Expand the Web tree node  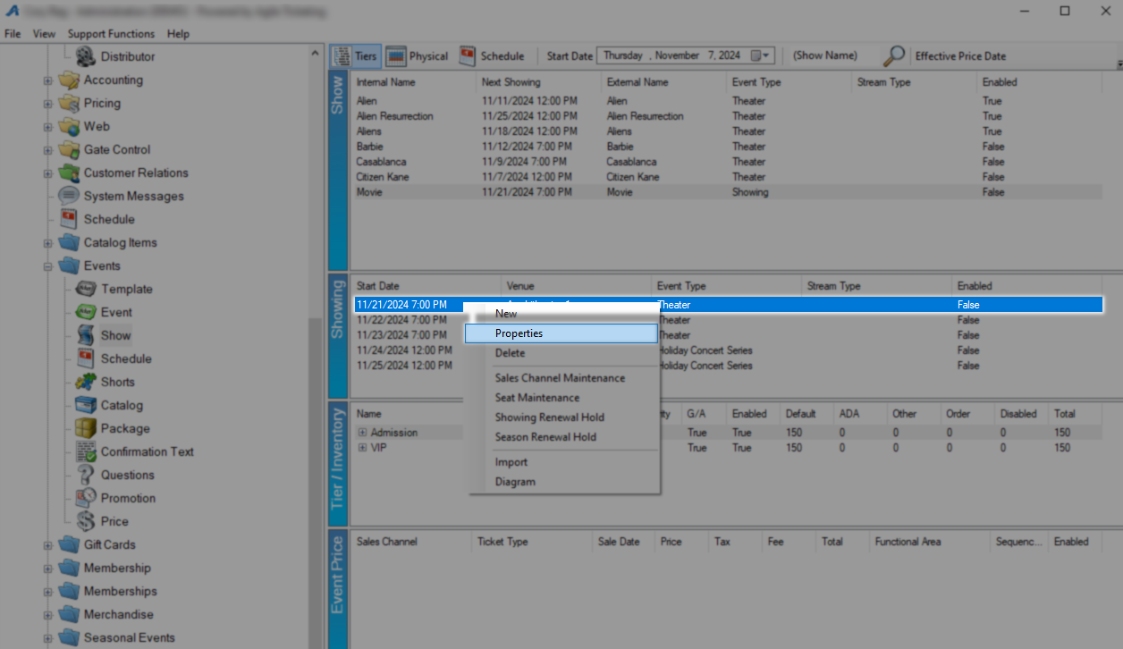point(48,127)
